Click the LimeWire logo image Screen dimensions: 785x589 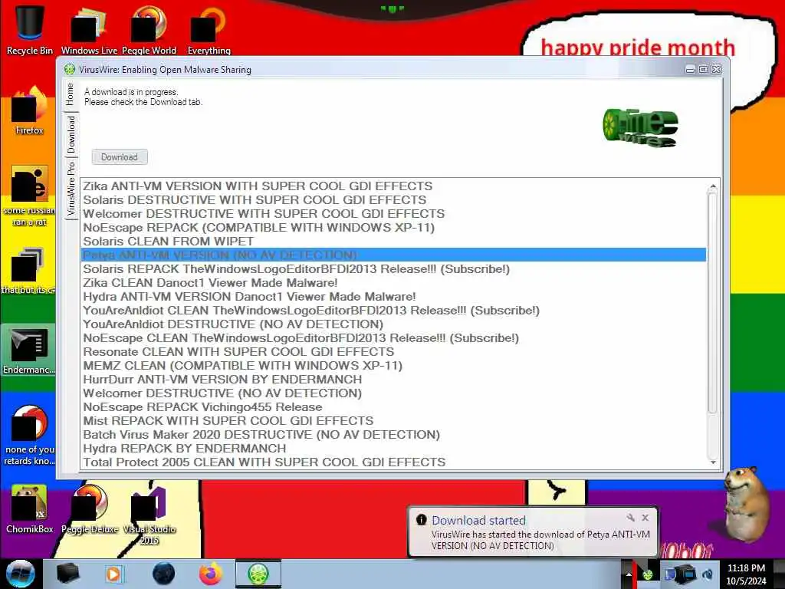[641, 127]
